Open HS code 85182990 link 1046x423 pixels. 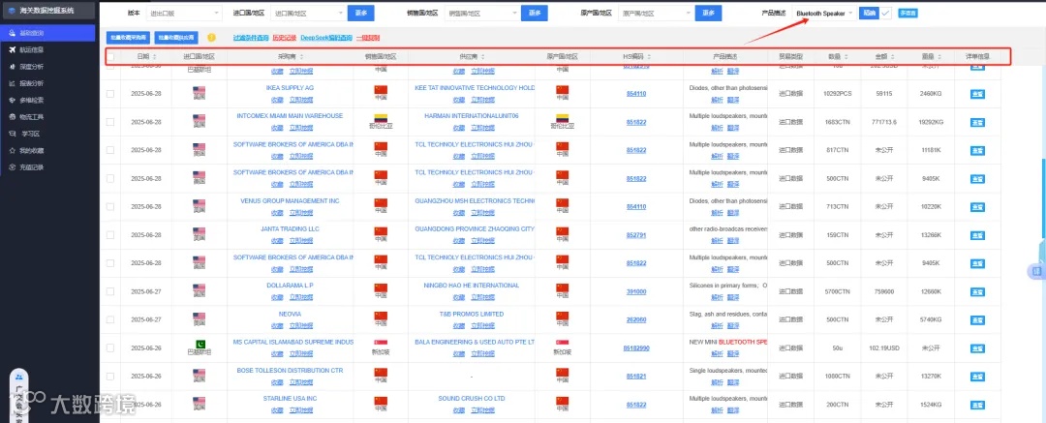(635, 348)
